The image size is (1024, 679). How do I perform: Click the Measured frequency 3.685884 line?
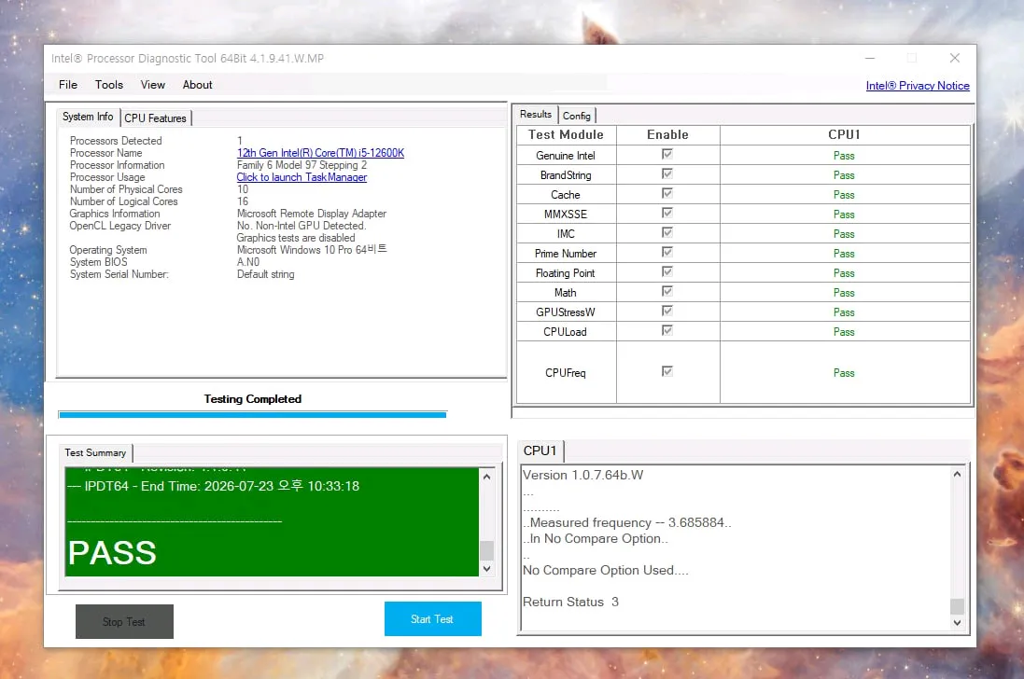[627, 522]
